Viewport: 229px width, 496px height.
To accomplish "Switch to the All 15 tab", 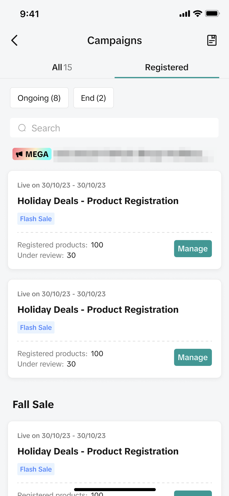I will 62,67.
